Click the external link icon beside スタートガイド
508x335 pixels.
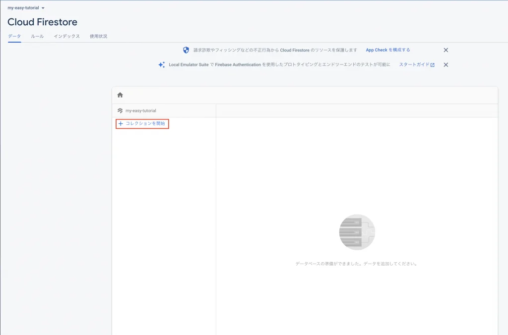pyautogui.click(x=432, y=65)
